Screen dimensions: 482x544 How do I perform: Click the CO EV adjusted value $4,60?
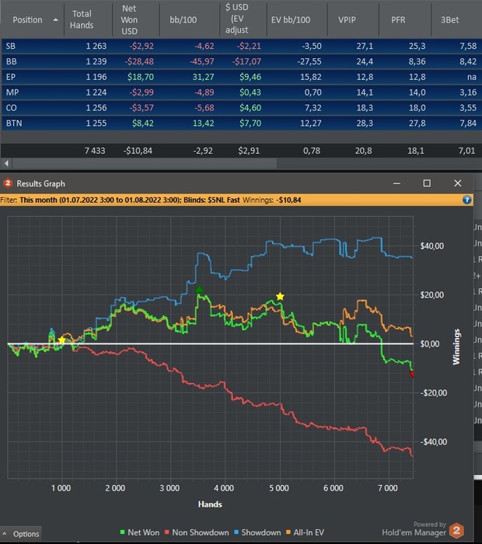pyautogui.click(x=250, y=107)
